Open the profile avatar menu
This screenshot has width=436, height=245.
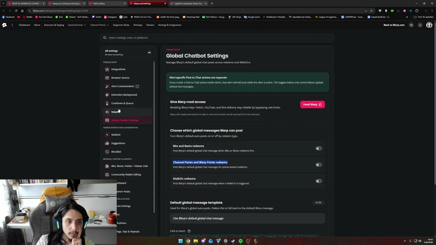(429, 25)
